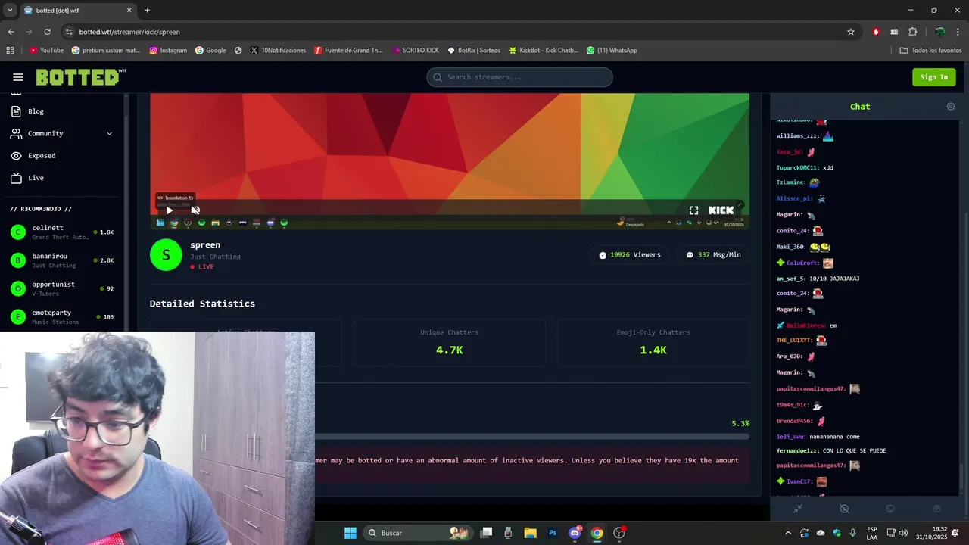Screen dimensions: 969x545
Task: Click the Unique Chatters 4.7K card
Action: pyautogui.click(x=449, y=343)
